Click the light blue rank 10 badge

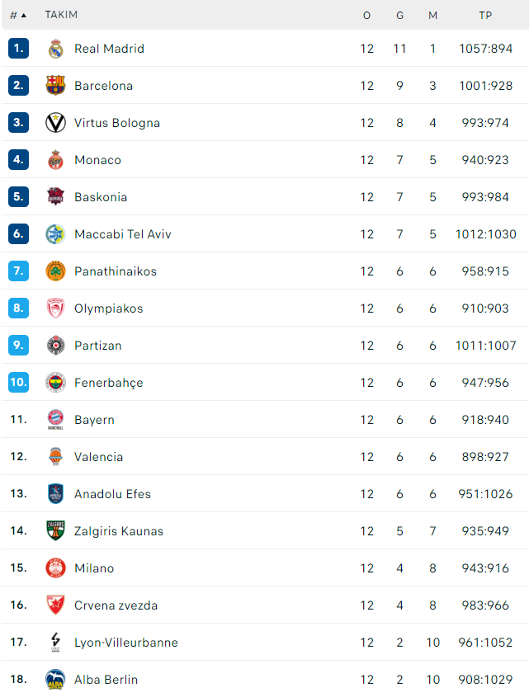pyautogui.click(x=19, y=382)
